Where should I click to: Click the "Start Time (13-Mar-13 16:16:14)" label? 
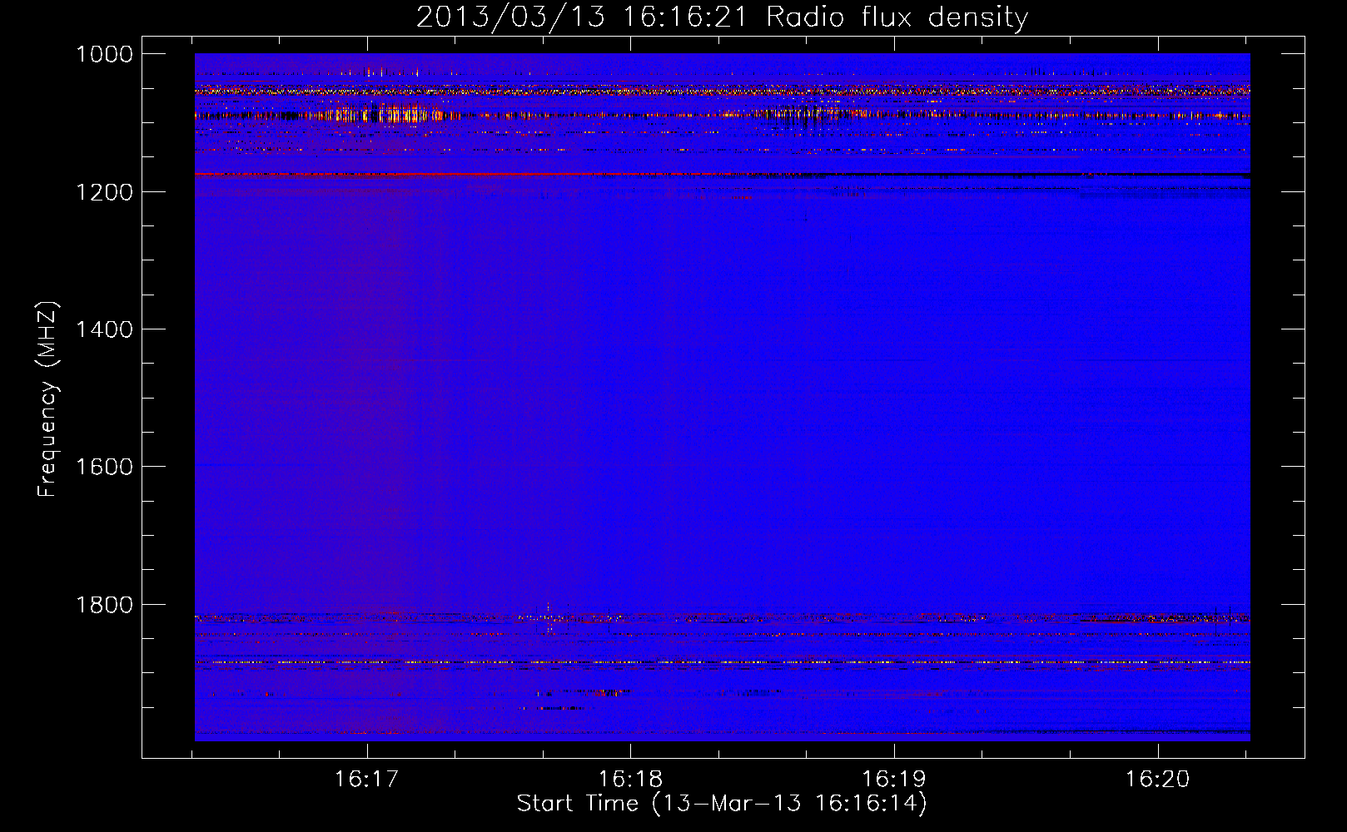722,804
